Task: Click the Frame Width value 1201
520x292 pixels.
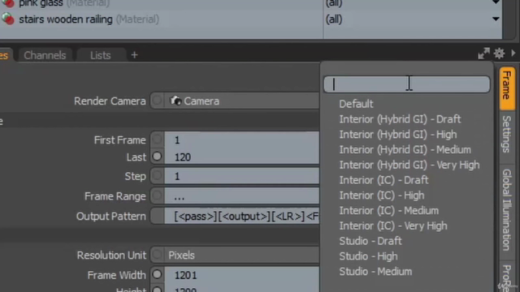Action: (242, 275)
